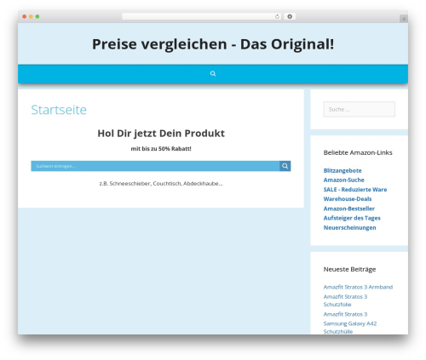Image resolution: width=426 pixels, height=360 pixels.
Task: Click the 'Neueste Beiträge' widget heading
Action: [349, 269]
